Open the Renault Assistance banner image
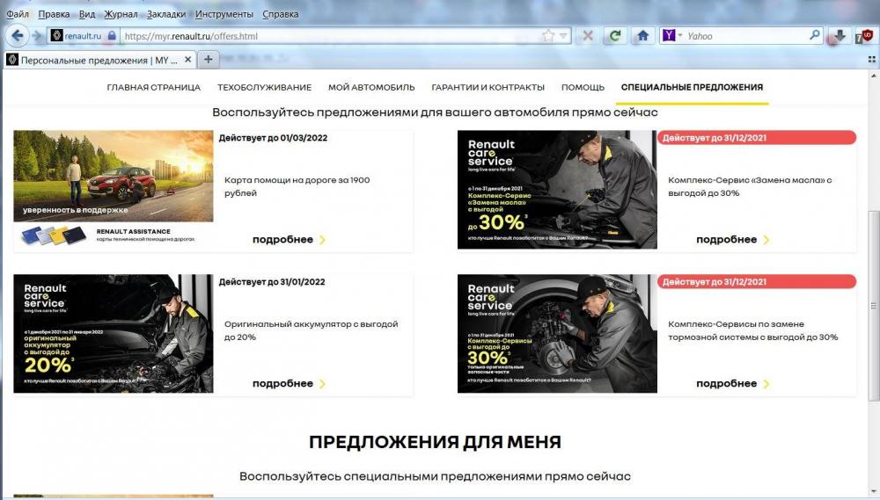 point(114,190)
